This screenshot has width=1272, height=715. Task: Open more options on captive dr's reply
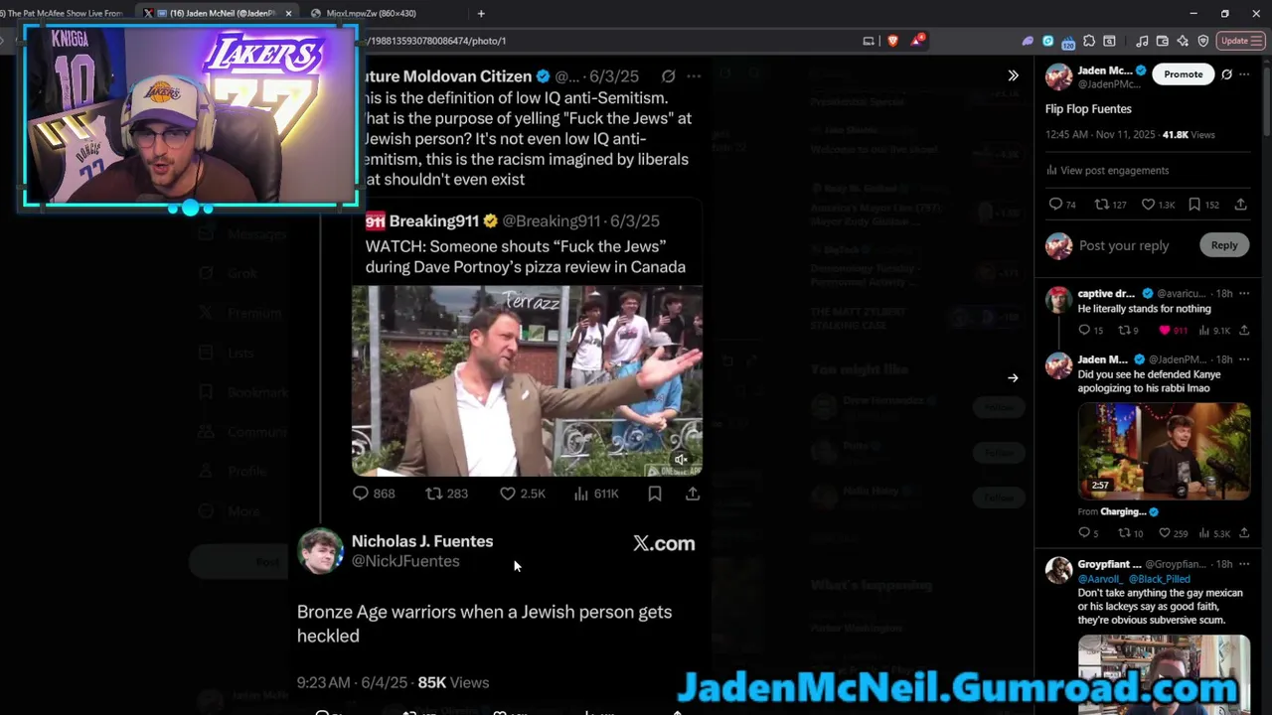[1244, 293]
